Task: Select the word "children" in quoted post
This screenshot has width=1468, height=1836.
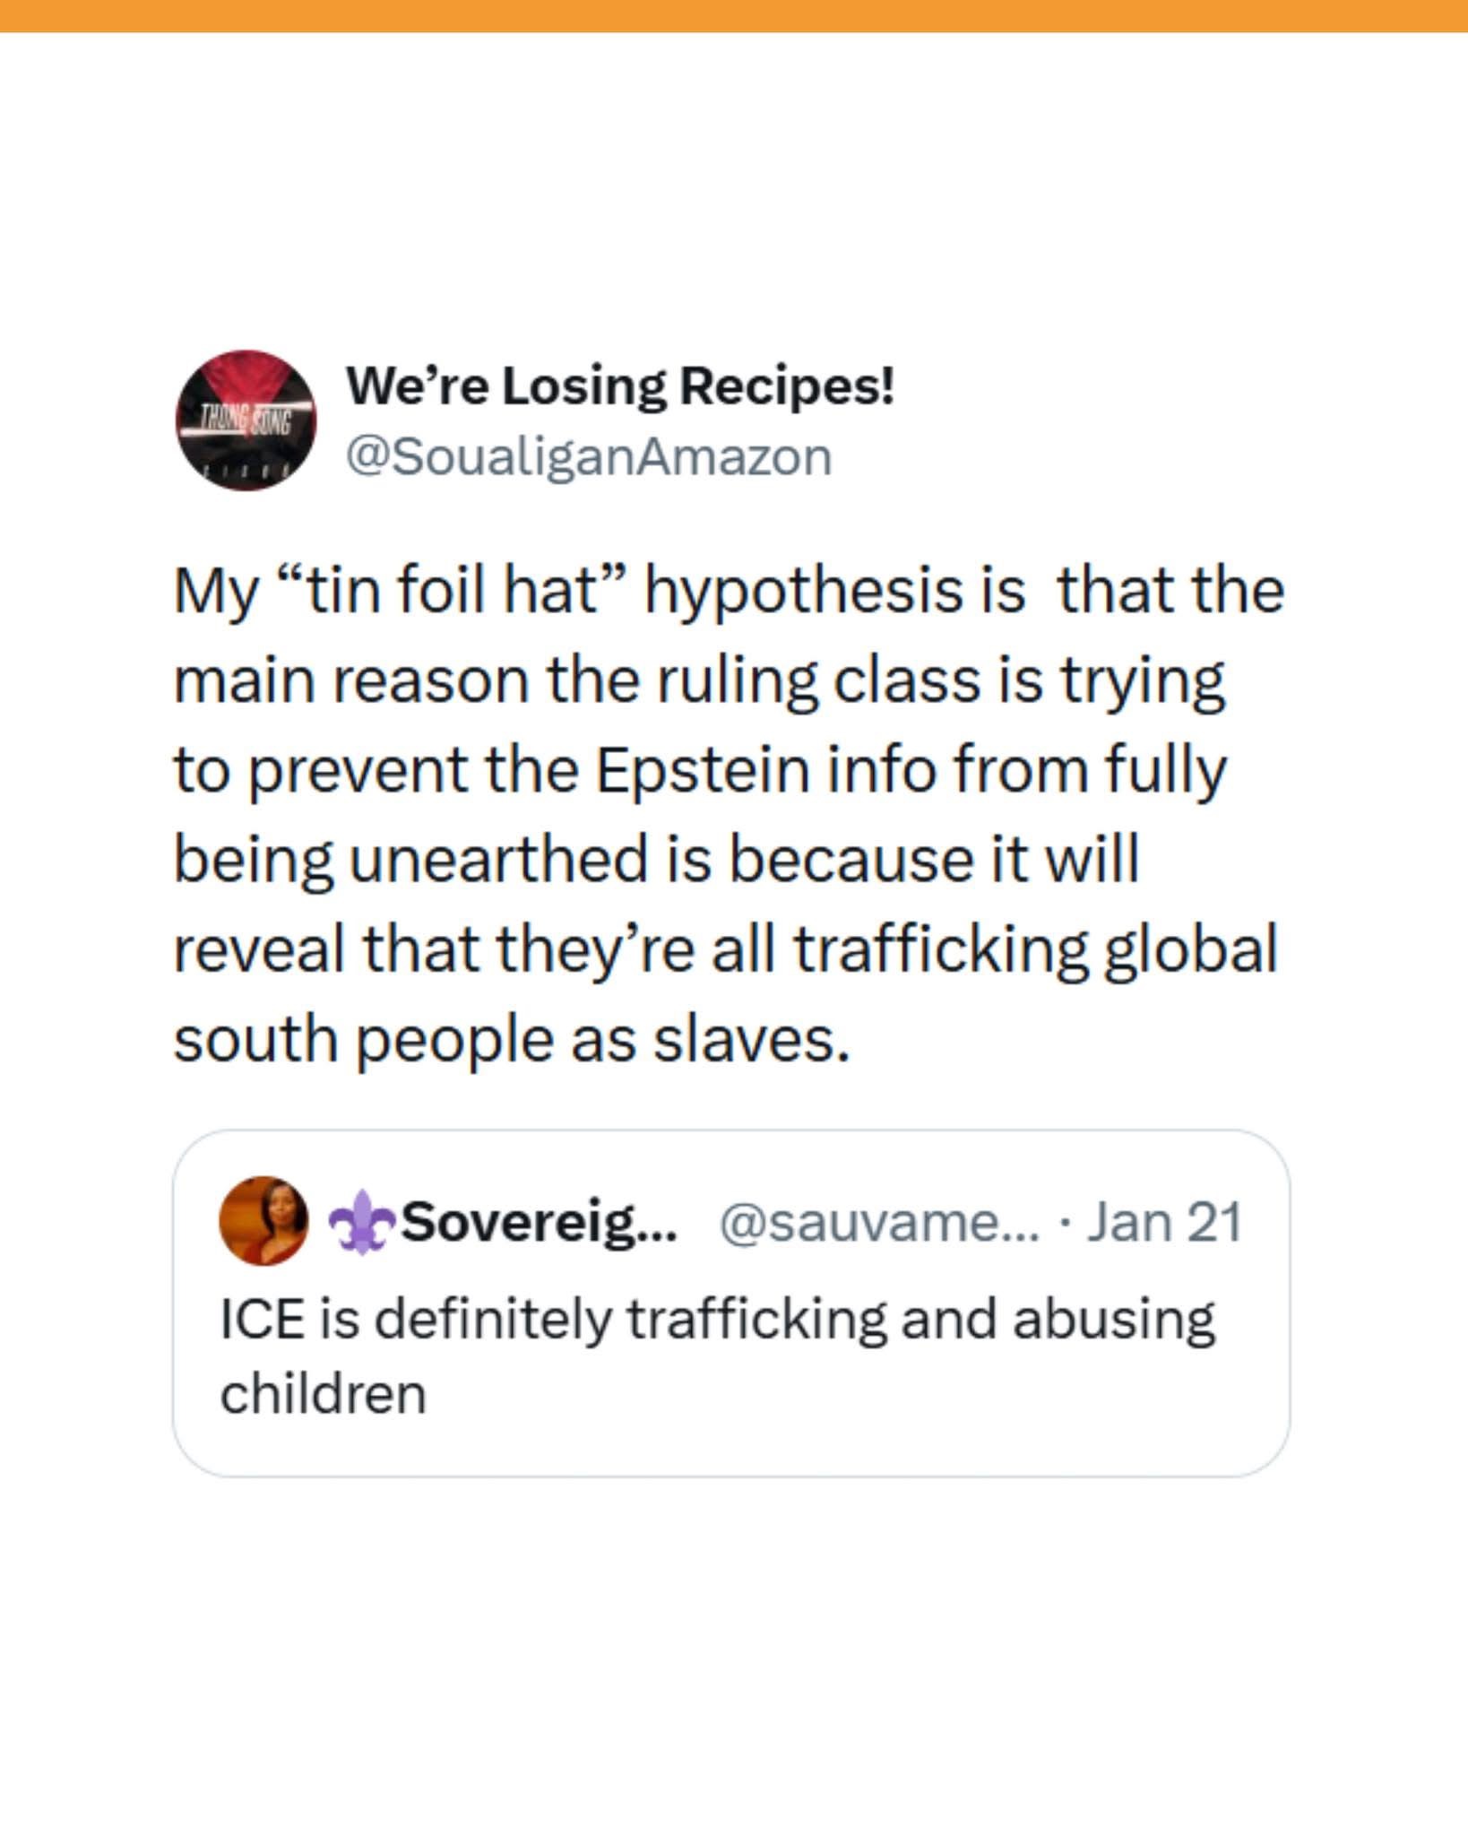Action: tap(323, 1395)
